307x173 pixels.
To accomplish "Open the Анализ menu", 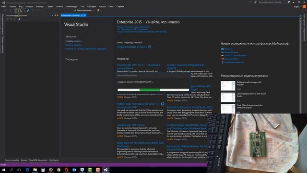I will [102, 6].
